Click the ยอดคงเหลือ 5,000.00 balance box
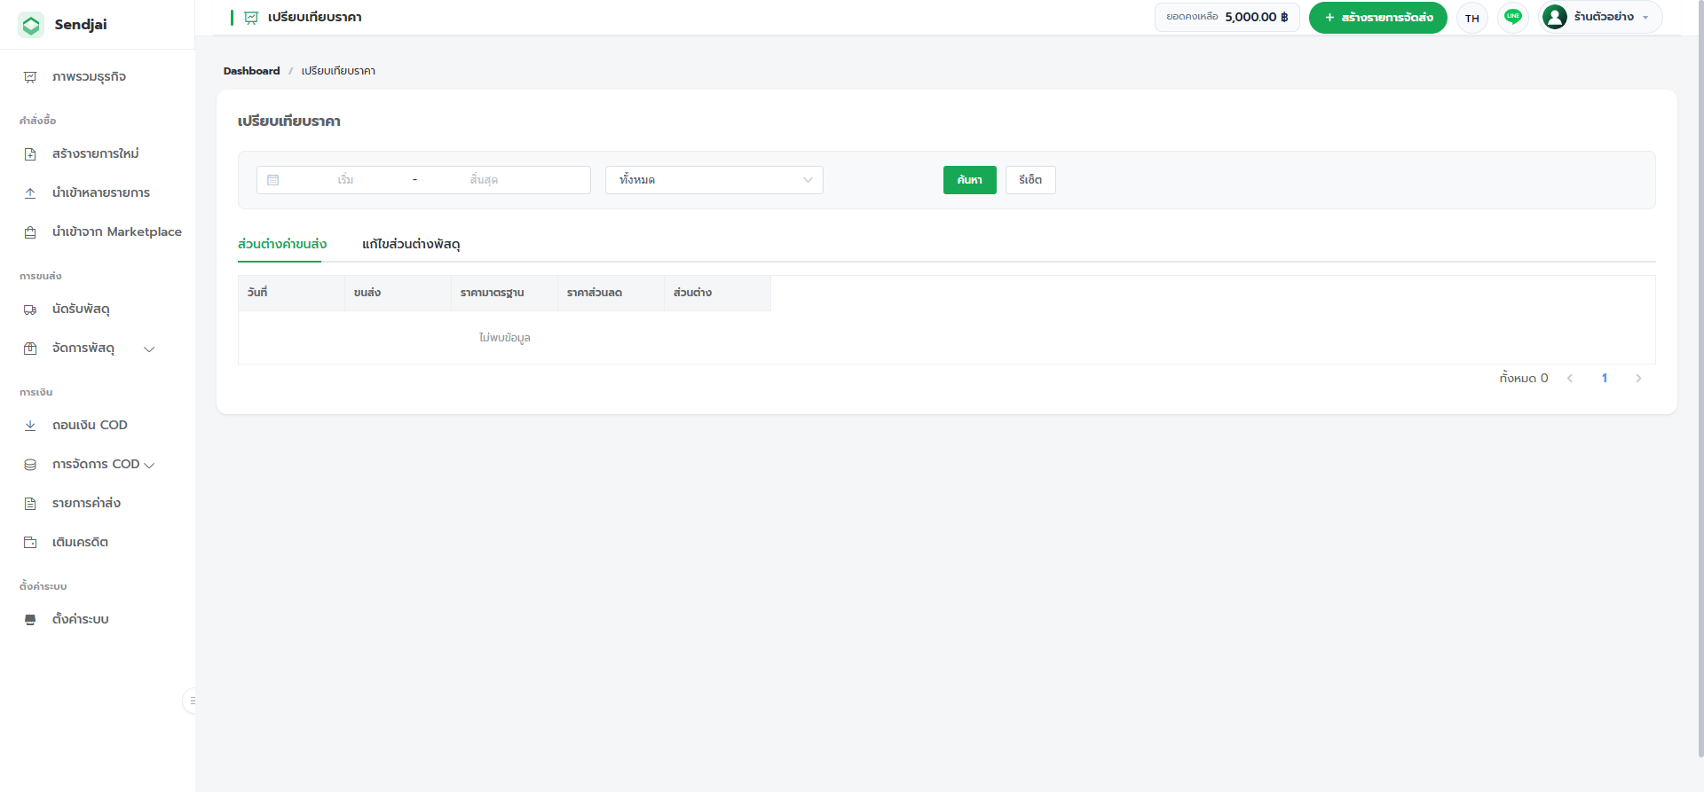The image size is (1704, 792). pos(1227,18)
